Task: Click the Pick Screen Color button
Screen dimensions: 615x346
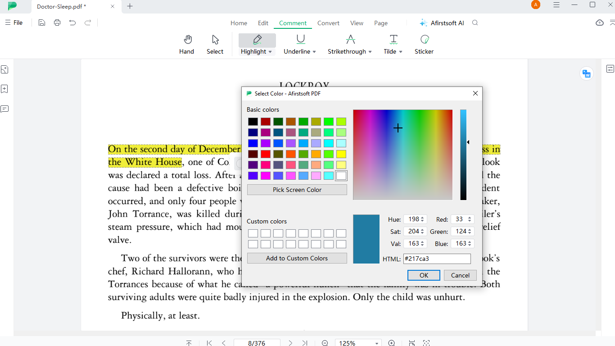Action: pyautogui.click(x=297, y=190)
